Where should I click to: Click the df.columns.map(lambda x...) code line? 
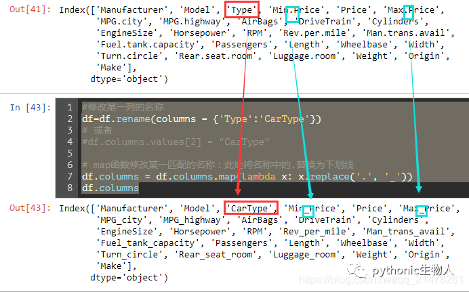[247, 176]
